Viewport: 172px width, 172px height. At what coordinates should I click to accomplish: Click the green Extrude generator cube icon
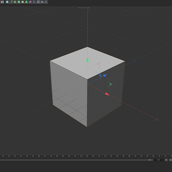[19, 2]
